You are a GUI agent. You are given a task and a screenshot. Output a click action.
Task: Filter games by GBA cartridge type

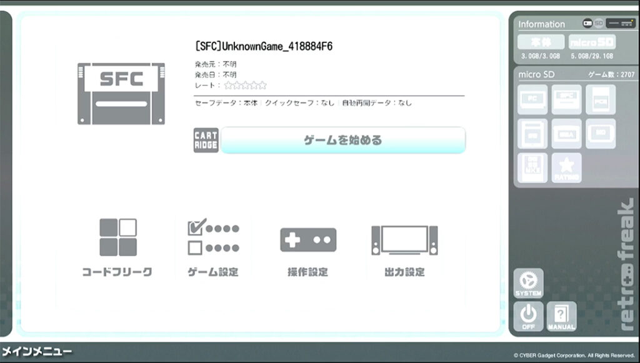tap(566, 134)
